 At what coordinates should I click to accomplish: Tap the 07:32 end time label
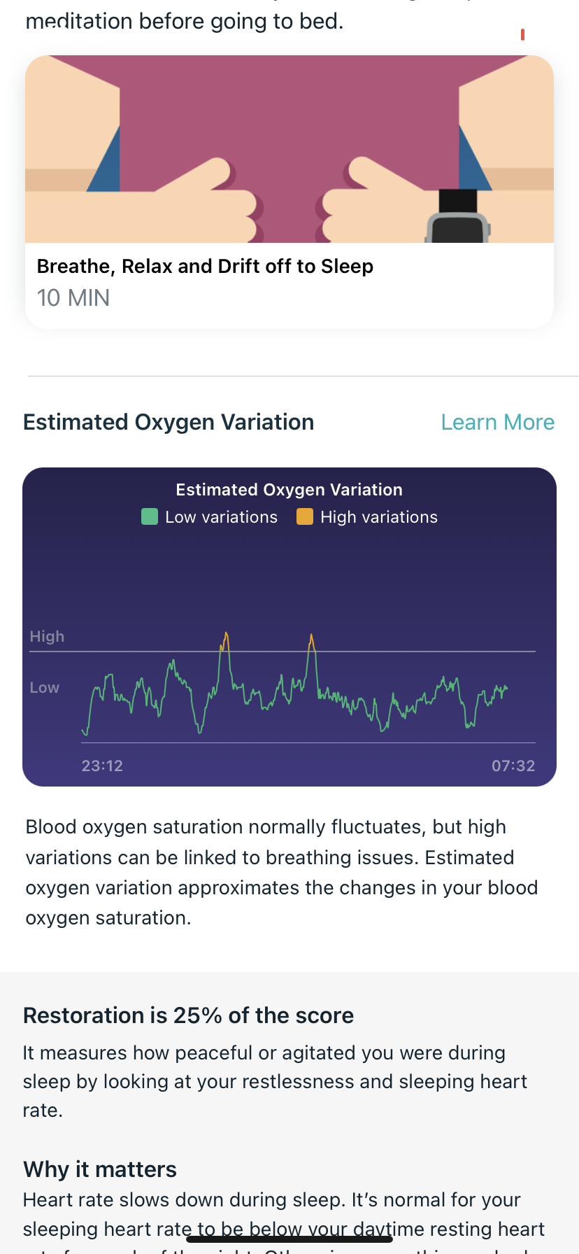point(513,766)
